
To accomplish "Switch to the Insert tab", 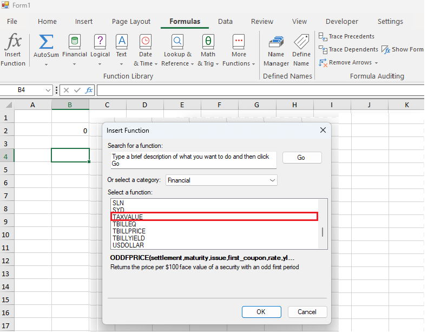I will click(x=84, y=21).
